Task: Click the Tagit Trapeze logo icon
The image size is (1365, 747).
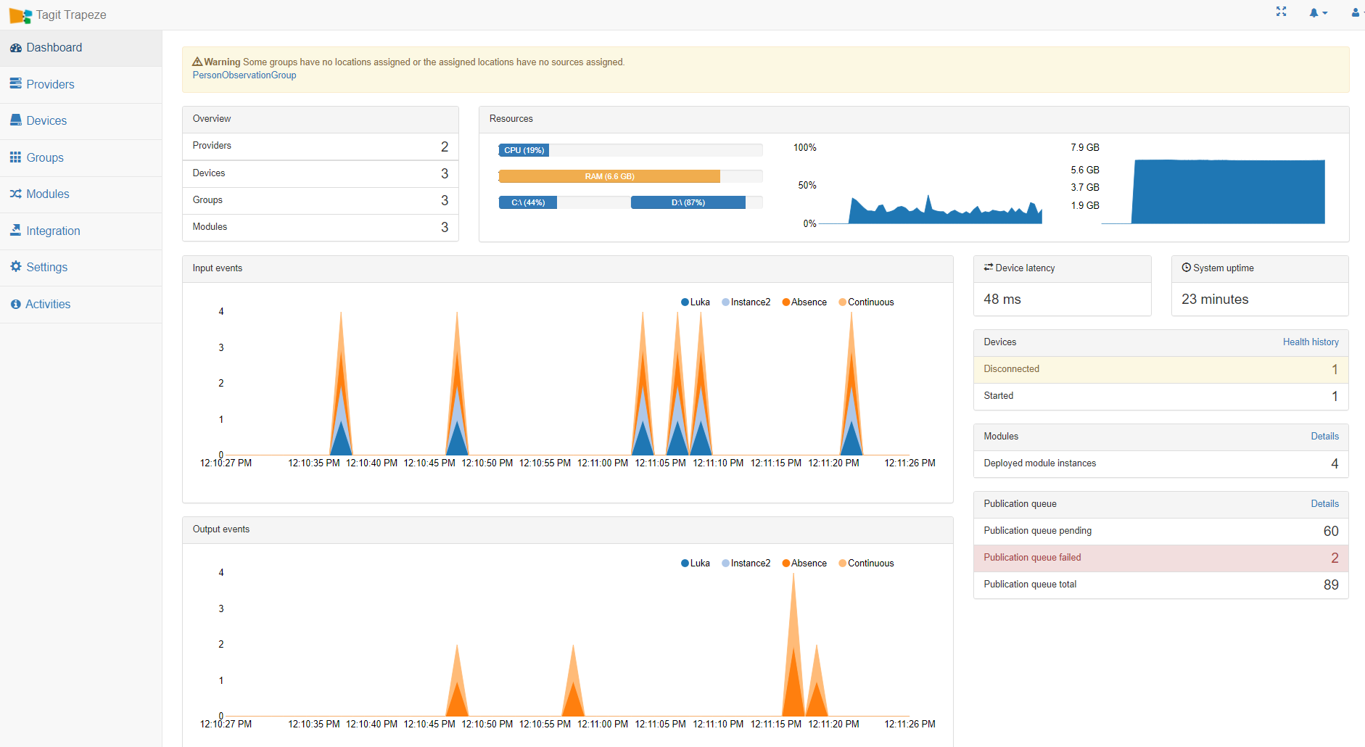Action: pos(20,15)
